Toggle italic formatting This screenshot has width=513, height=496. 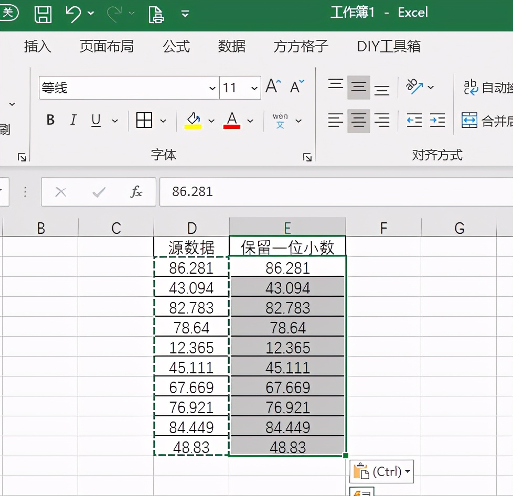(73, 120)
